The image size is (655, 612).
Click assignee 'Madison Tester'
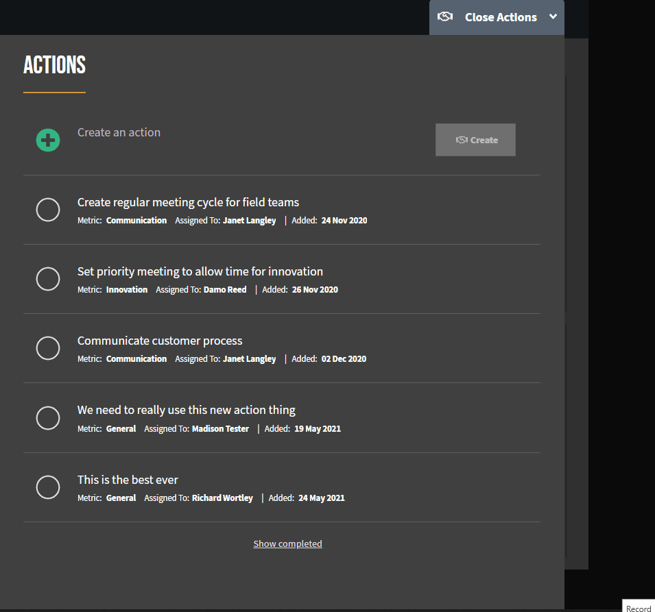coord(220,429)
